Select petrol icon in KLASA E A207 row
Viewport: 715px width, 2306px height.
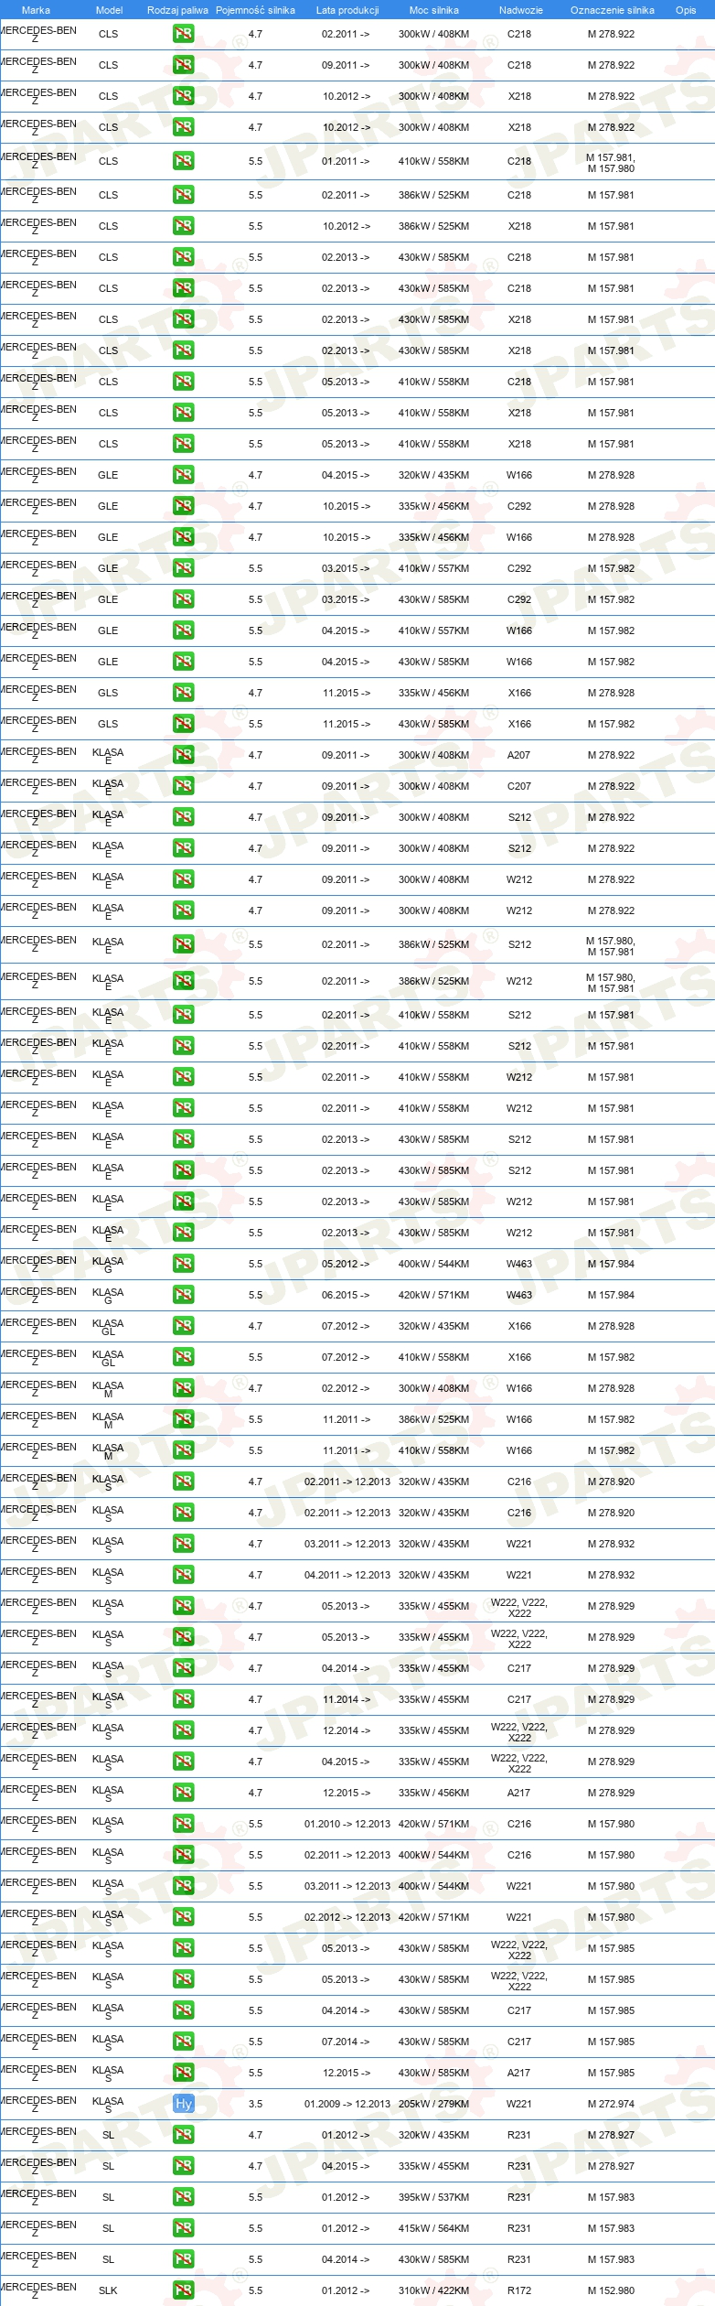coord(183,755)
